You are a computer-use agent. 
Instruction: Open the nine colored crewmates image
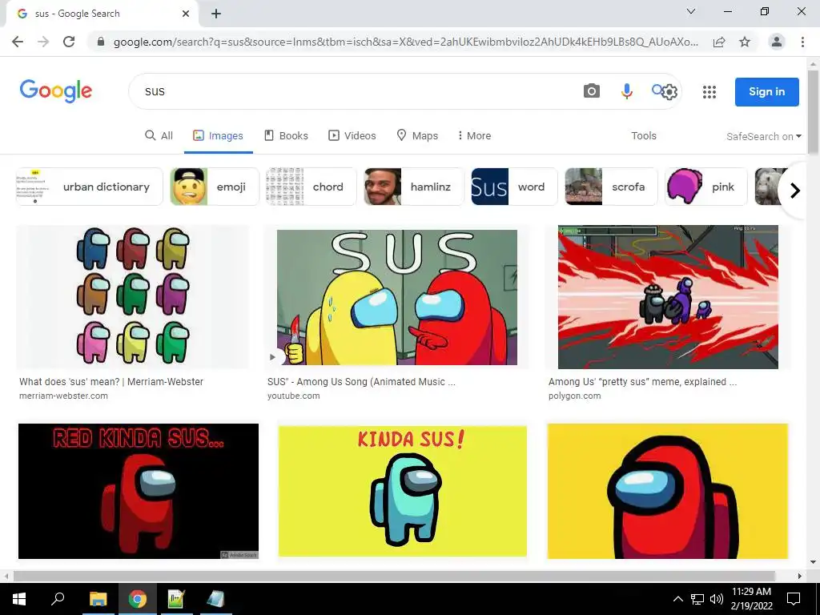point(133,296)
